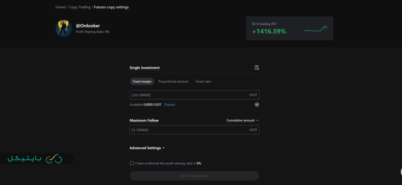The width and height of the screenshot is (402, 185).
Task: Open the guide icon beside Single investment
Action: [x=257, y=68]
